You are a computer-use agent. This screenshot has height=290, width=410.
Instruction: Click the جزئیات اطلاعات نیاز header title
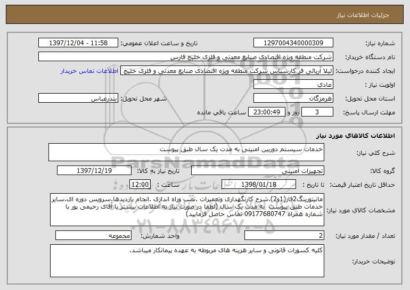coord(363,15)
